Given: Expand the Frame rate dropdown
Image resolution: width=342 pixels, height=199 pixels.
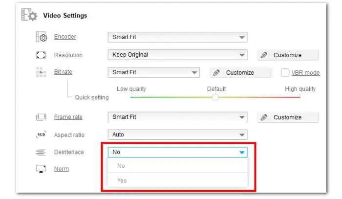Looking at the screenshot, I should click(x=177, y=117).
